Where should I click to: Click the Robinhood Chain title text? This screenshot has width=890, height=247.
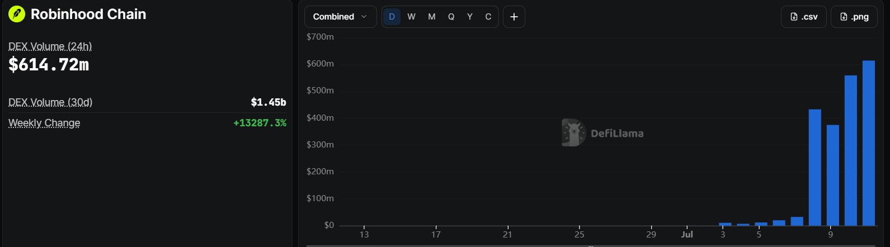click(88, 14)
